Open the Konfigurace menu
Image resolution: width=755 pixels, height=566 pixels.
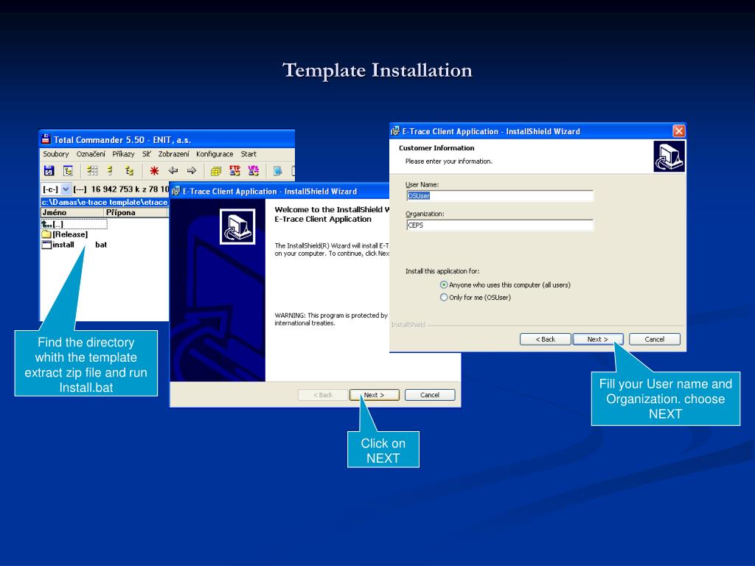(215, 154)
